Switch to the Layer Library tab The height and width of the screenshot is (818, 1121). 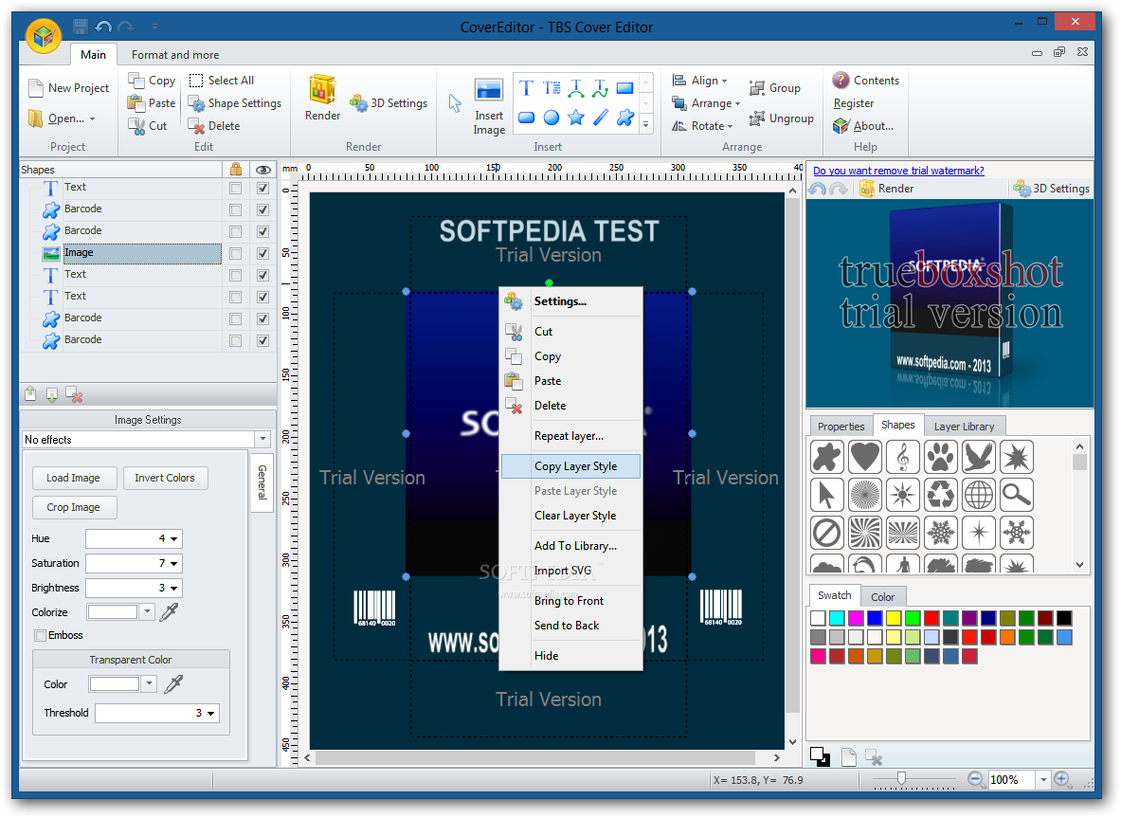coord(964,427)
